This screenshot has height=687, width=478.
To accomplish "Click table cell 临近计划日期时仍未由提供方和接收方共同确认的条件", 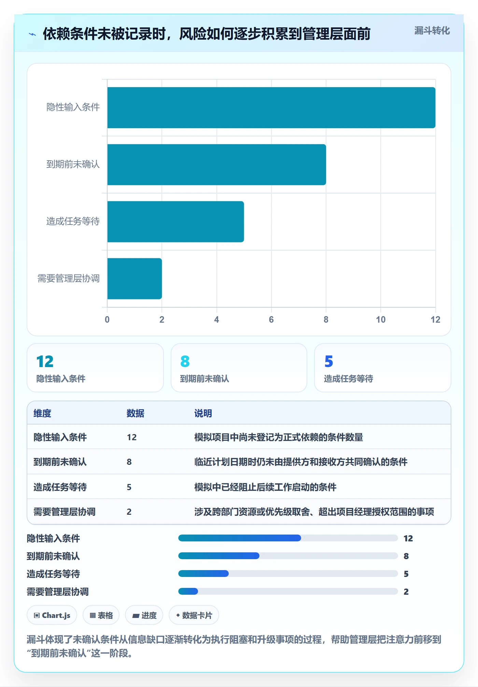I will [301, 462].
